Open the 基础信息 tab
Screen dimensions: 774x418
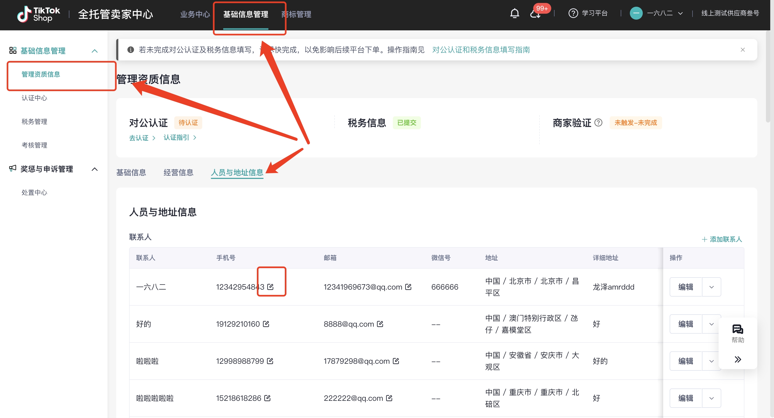(131, 172)
